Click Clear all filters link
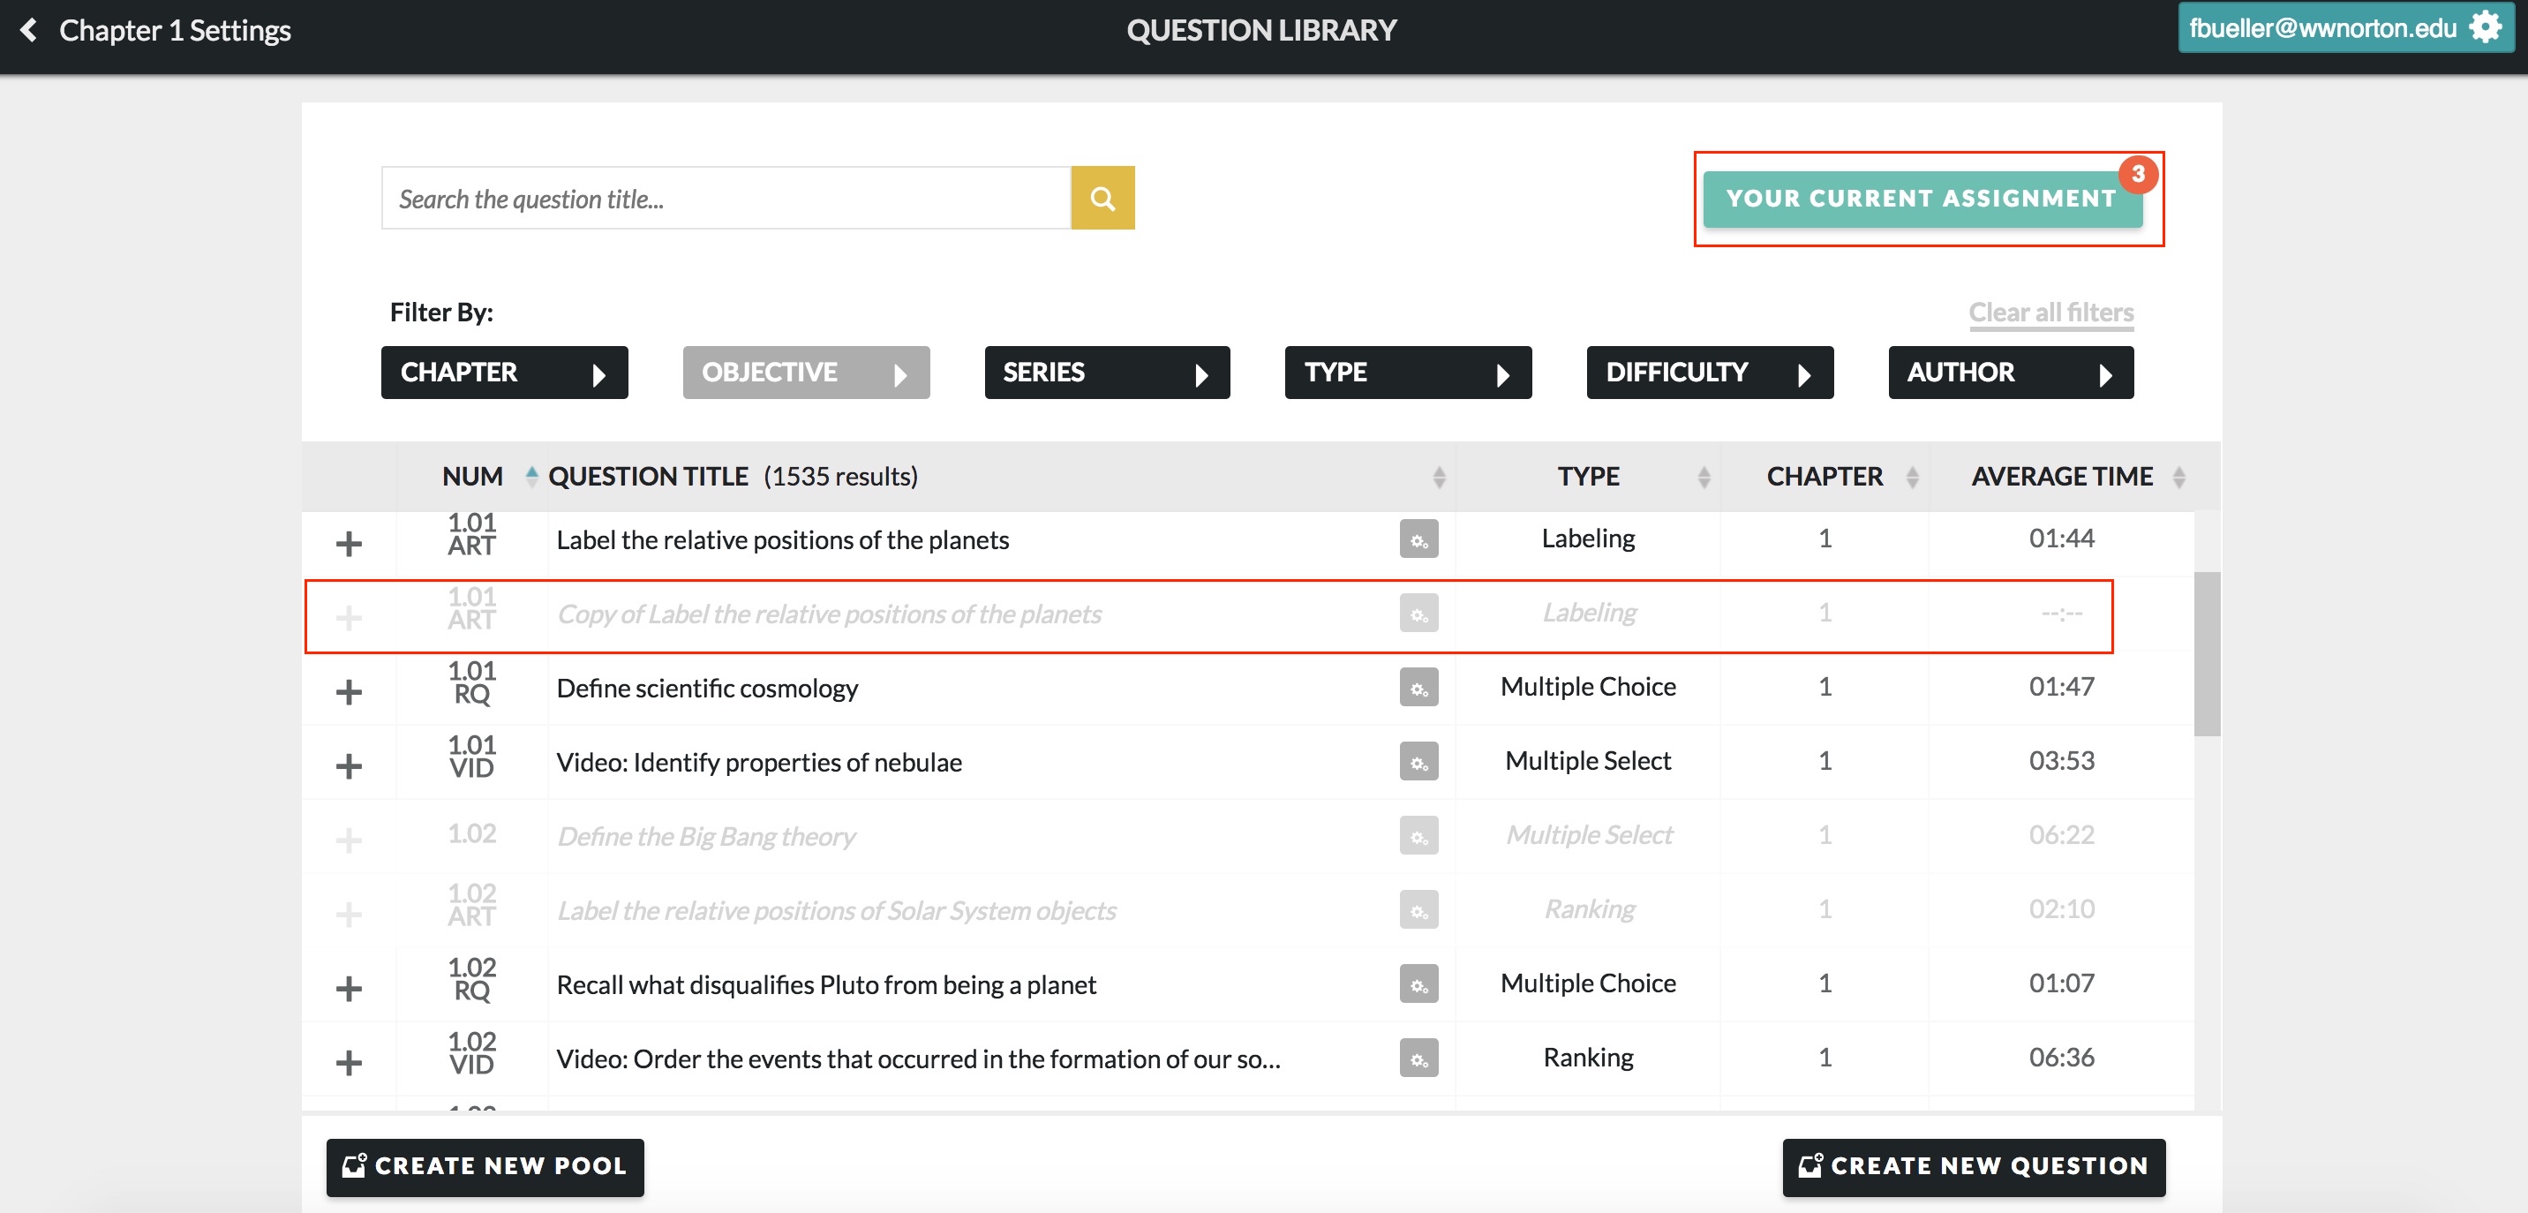Image resolution: width=2528 pixels, height=1213 pixels. point(2050,313)
